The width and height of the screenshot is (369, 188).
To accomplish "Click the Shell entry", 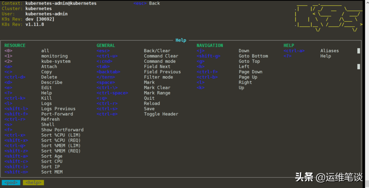I will 48,124.
